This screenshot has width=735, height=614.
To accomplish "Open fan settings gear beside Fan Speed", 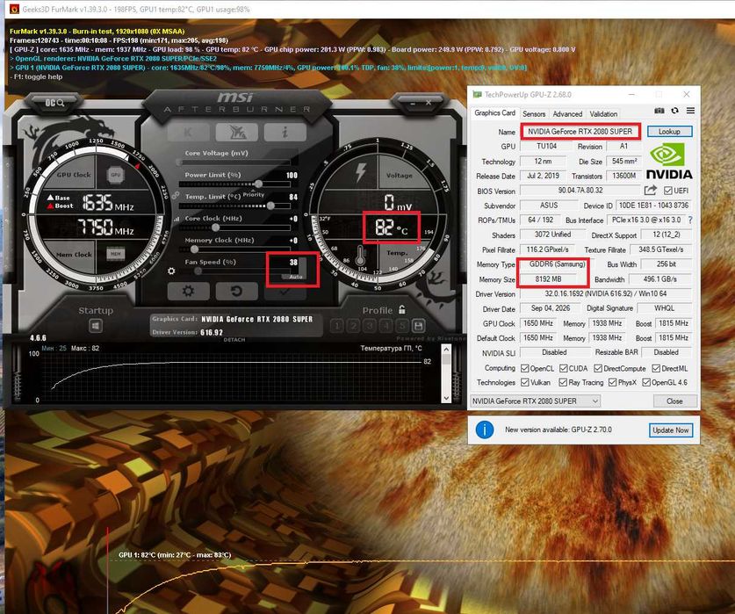I will tap(171, 271).
